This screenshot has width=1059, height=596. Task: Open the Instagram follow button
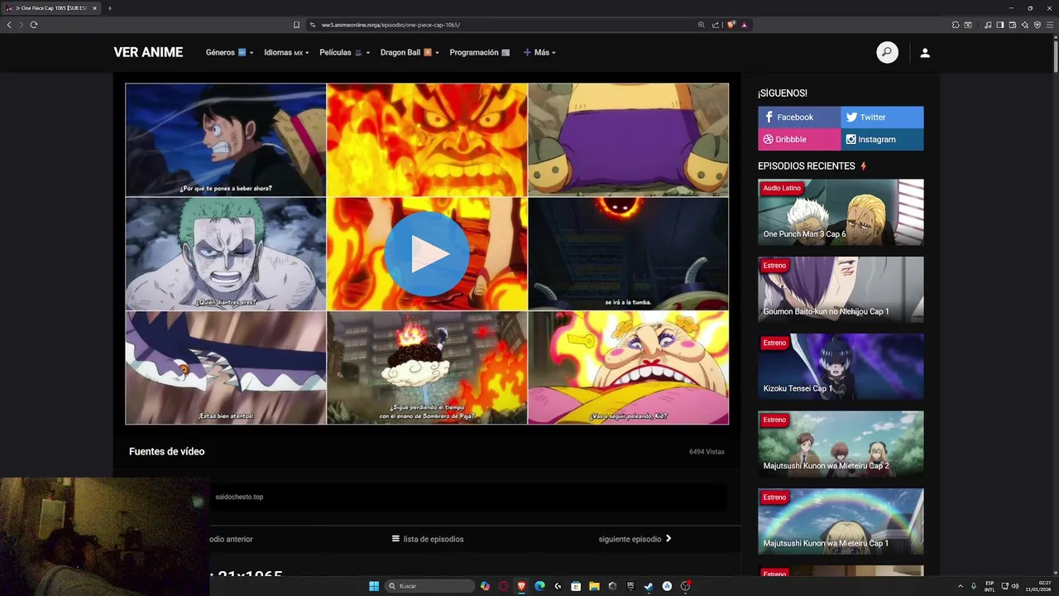click(882, 139)
